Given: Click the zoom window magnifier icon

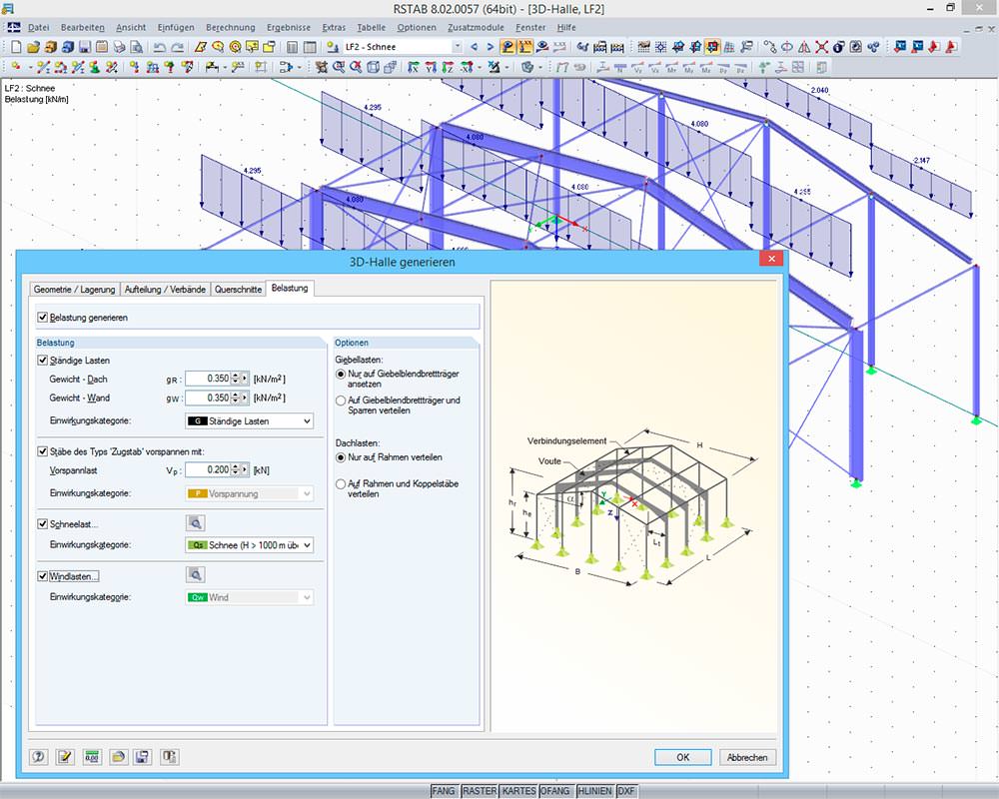Looking at the screenshot, I should click(x=339, y=67).
